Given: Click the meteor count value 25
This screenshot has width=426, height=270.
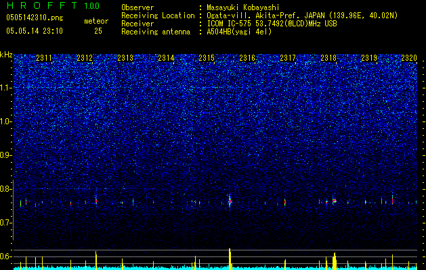Looking at the screenshot, I should pyautogui.click(x=98, y=31).
